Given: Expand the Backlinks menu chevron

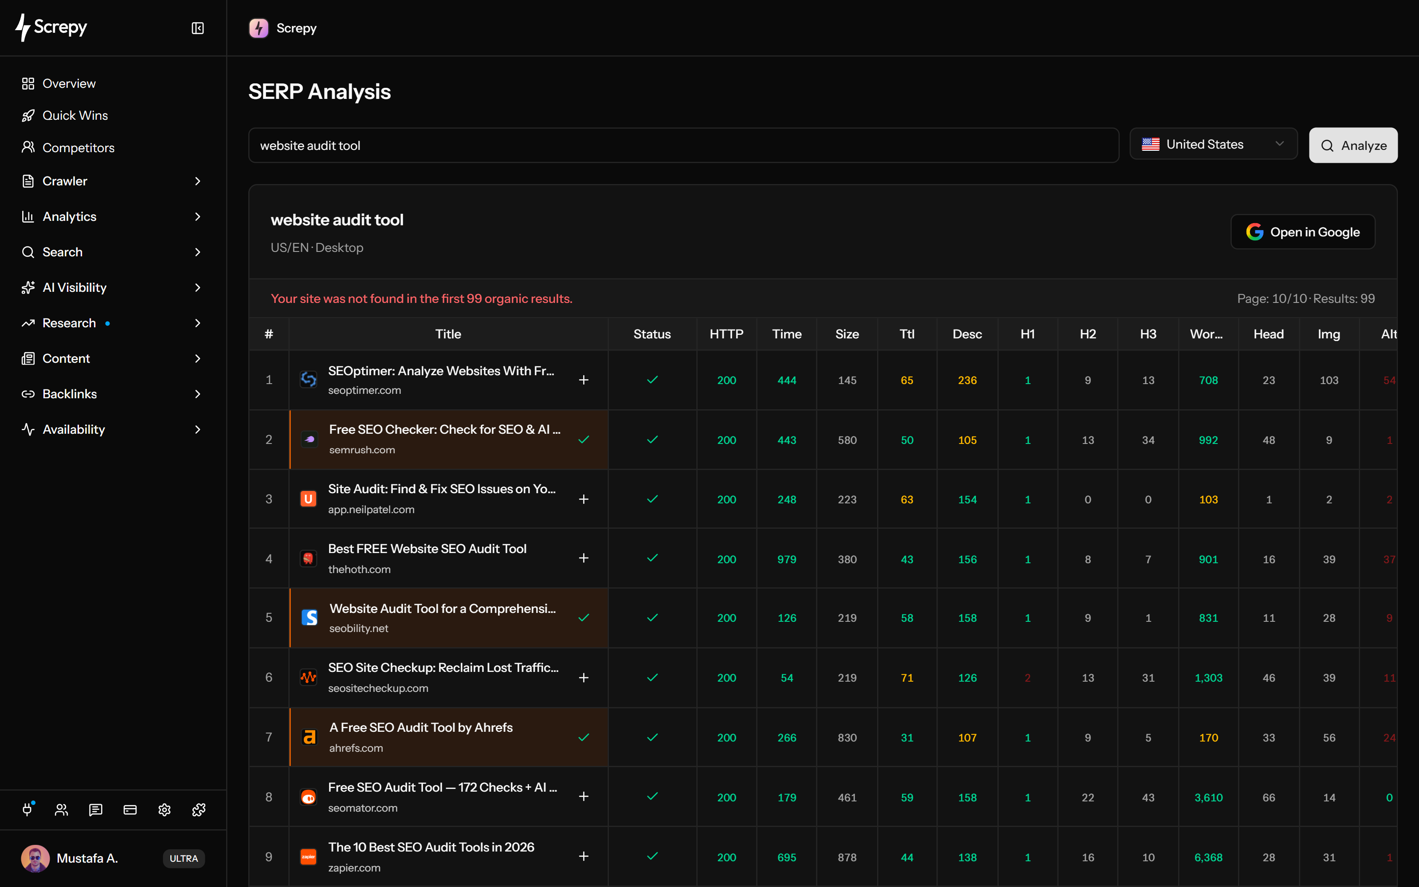Looking at the screenshot, I should (198, 394).
